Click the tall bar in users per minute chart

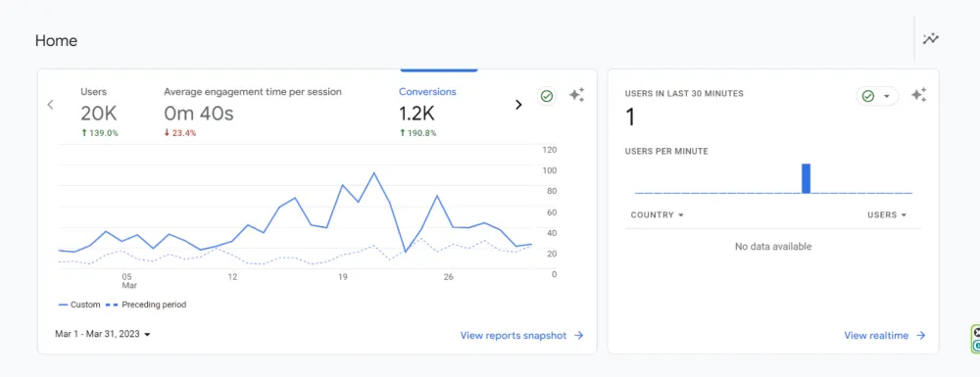807,178
